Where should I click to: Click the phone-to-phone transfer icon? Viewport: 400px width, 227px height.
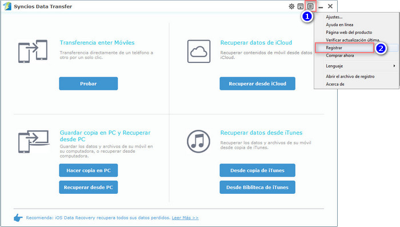(x=33, y=51)
